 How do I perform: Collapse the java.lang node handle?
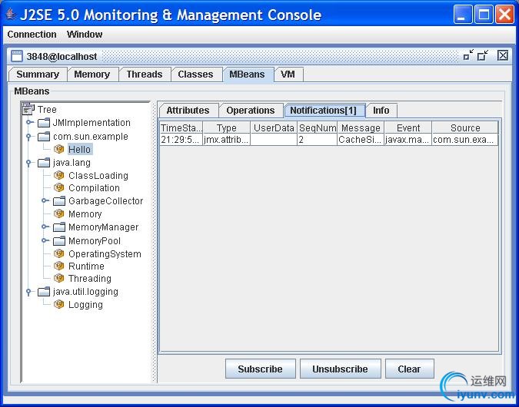pos(28,163)
